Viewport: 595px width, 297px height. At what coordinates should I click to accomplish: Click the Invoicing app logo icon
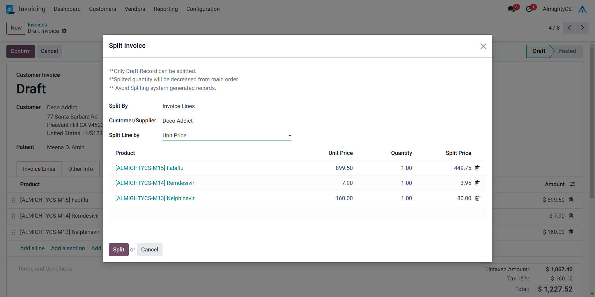pos(10,9)
